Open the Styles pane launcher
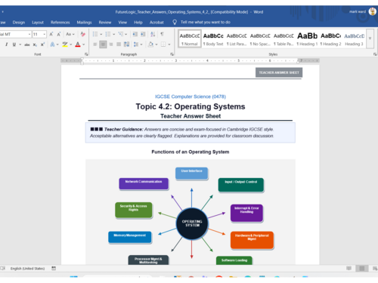This screenshot has width=378, height=283. 375,54
